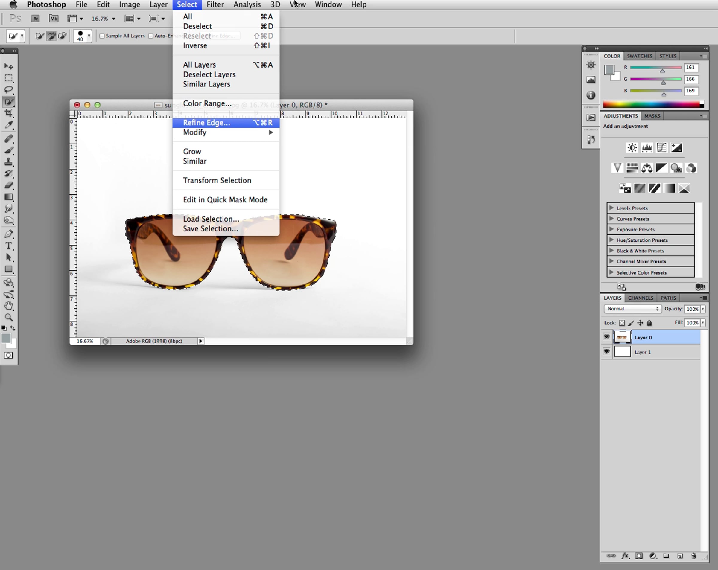Image resolution: width=718 pixels, height=570 pixels.
Task: Open the Info panel icon
Action: pyautogui.click(x=591, y=95)
